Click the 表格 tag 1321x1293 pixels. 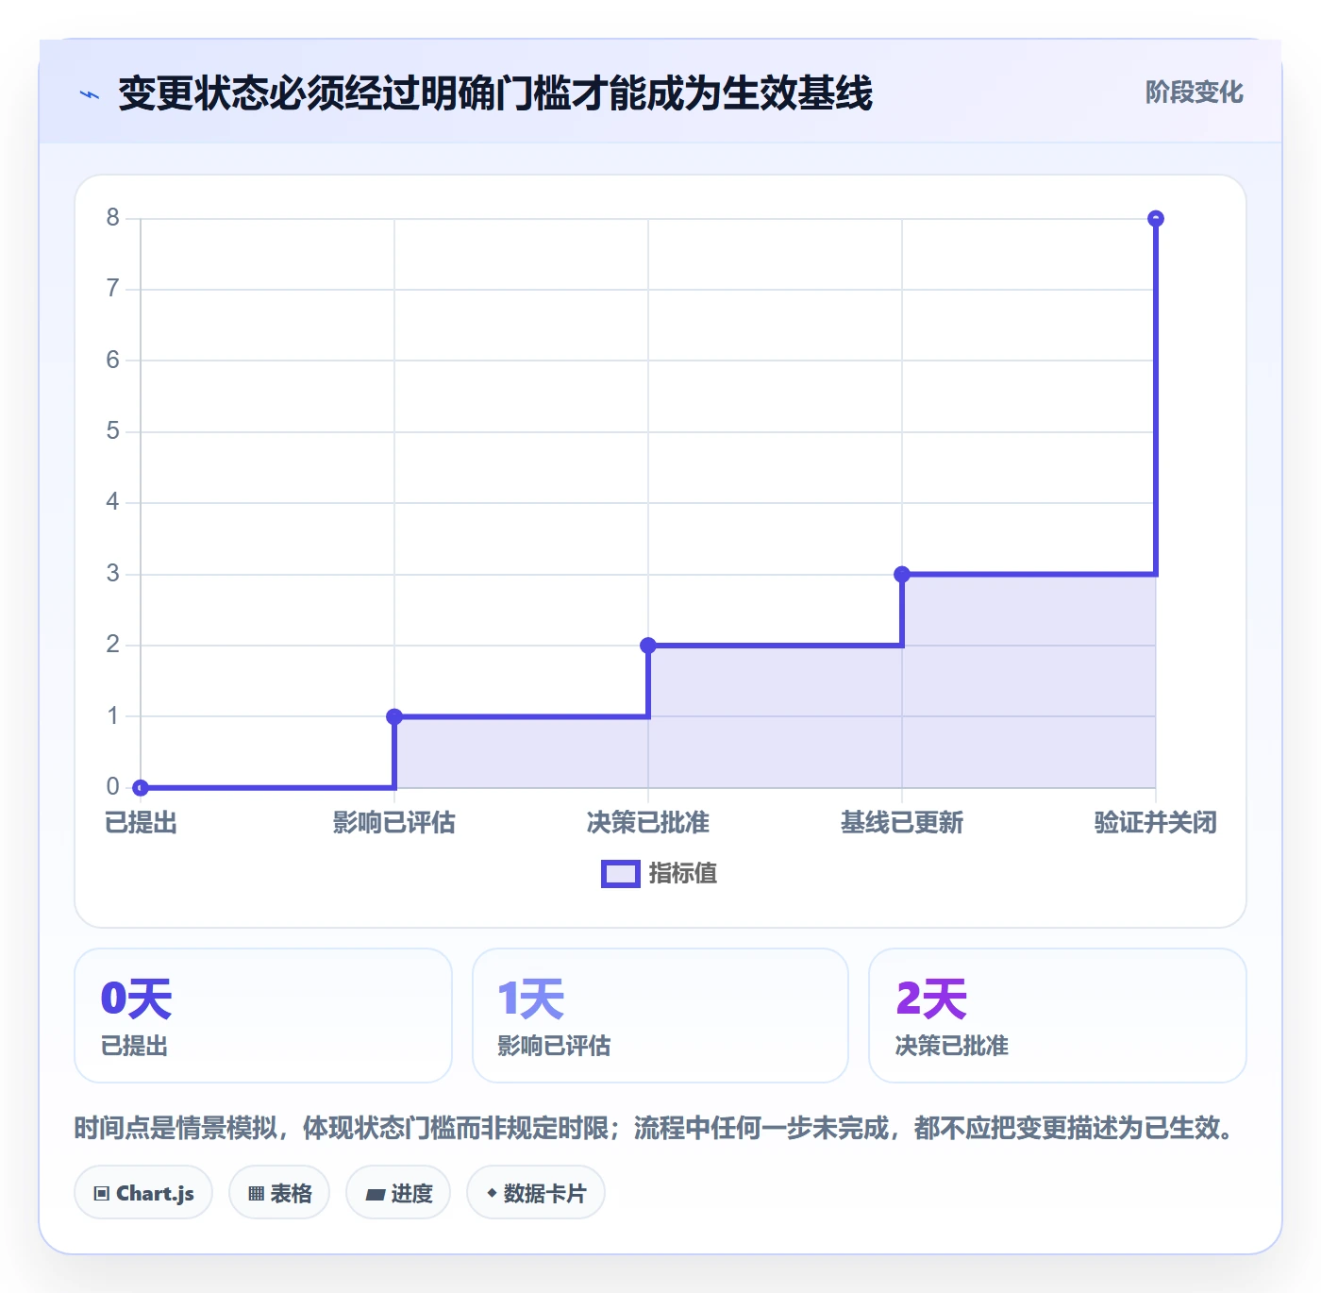[279, 1193]
